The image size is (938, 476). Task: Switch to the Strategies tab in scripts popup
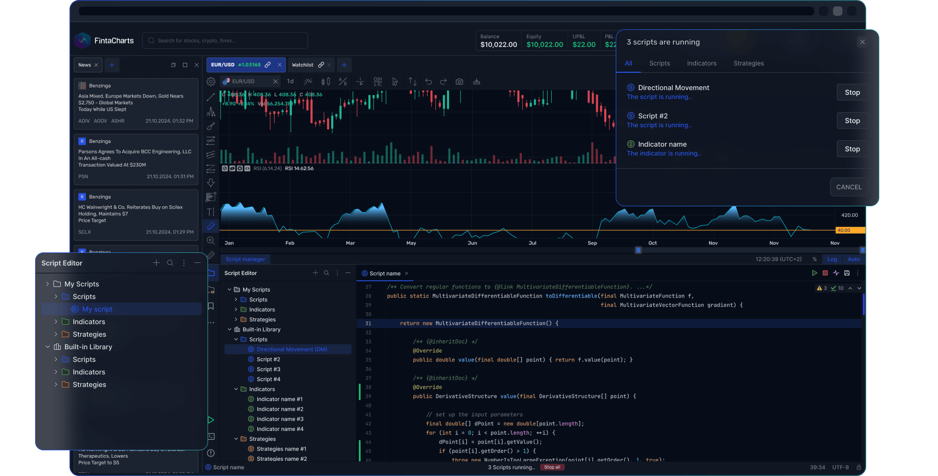(748, 63)
